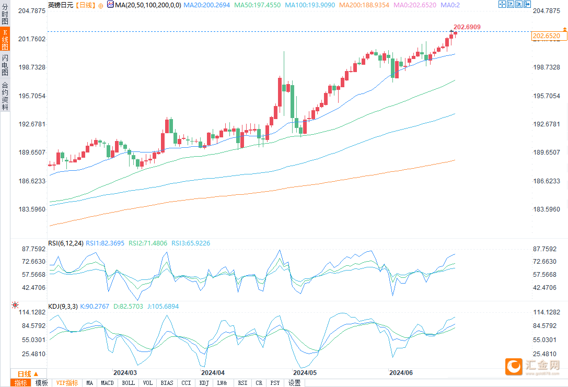Switch to the K线图 side tab
The image size is (568, 387).
click(x=5, y=40)
